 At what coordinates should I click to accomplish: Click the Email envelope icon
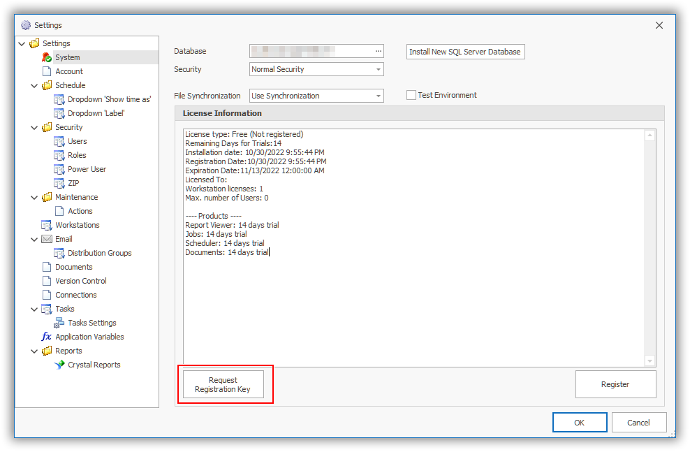pyautogui.click(x=47, y=239)
